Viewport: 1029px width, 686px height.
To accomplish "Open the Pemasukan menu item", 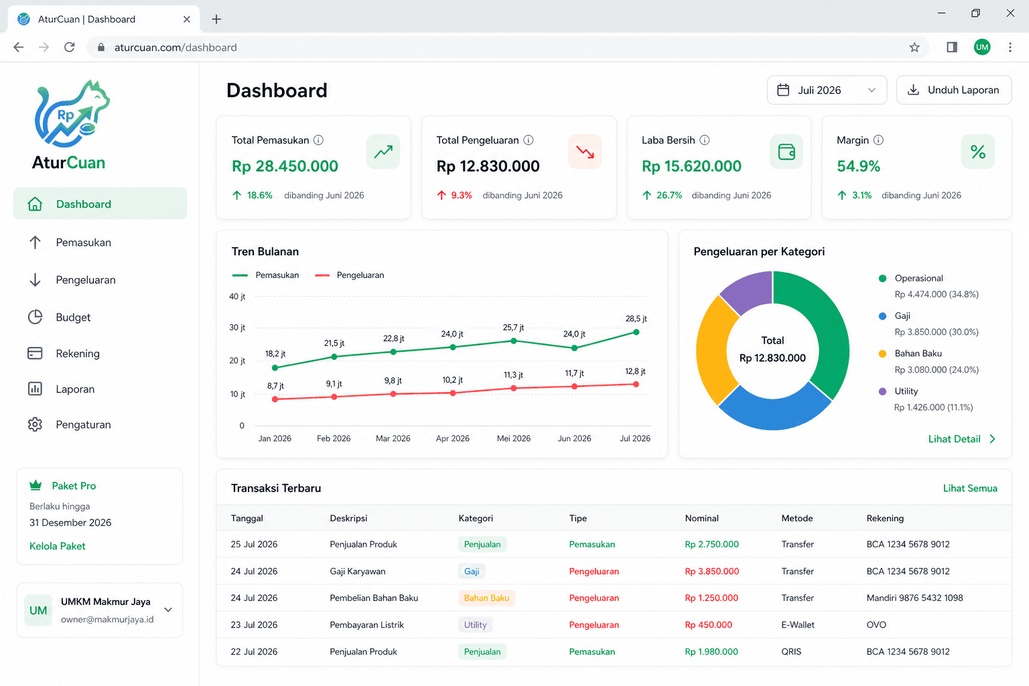I will tap(100, 243).
